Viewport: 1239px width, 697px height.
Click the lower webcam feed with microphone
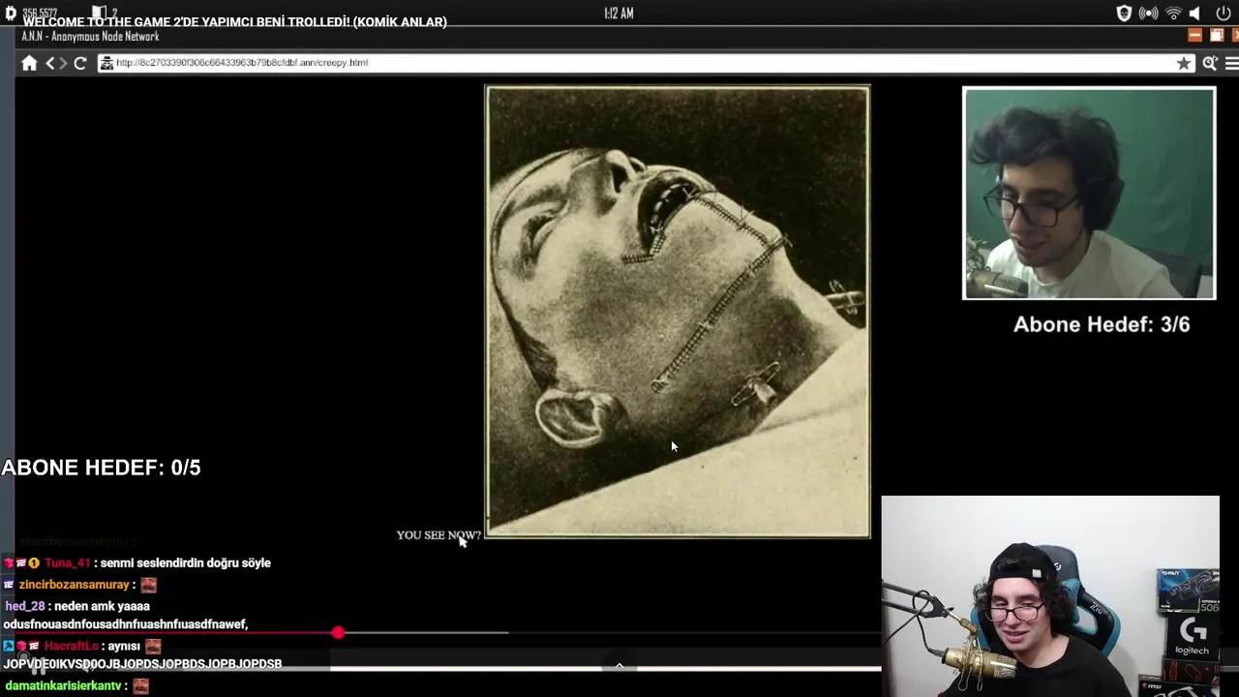(1050, 596)
